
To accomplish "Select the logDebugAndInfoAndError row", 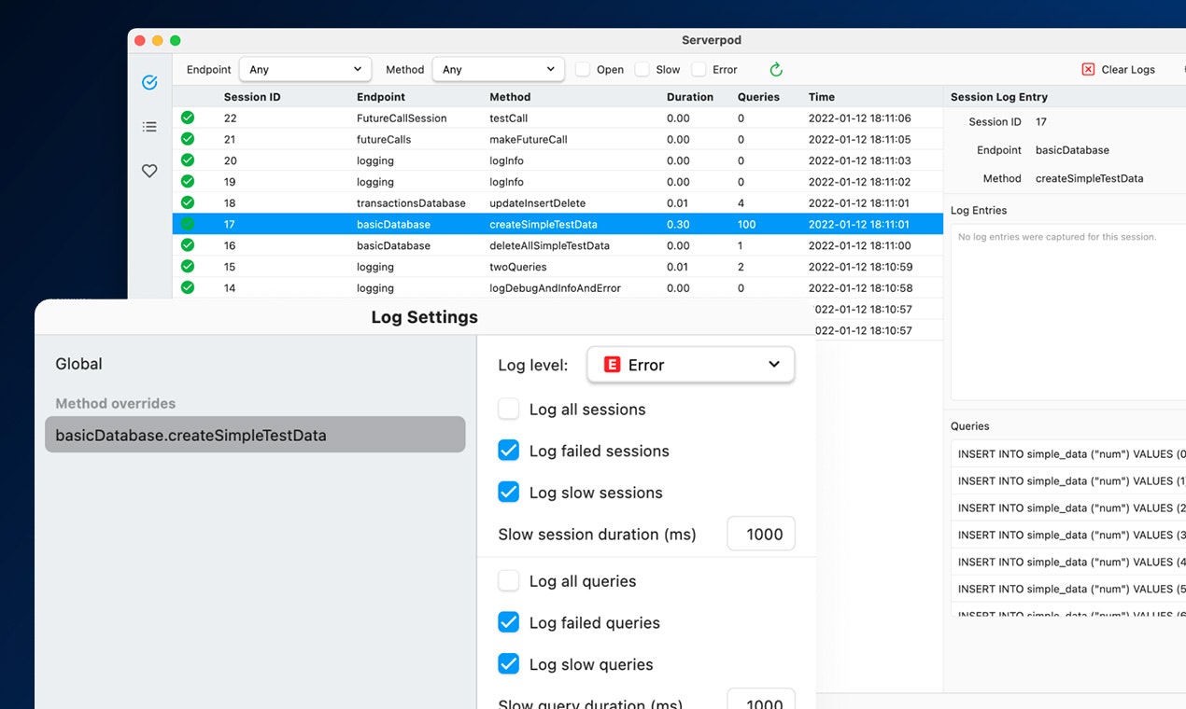I will click(558, 287).
